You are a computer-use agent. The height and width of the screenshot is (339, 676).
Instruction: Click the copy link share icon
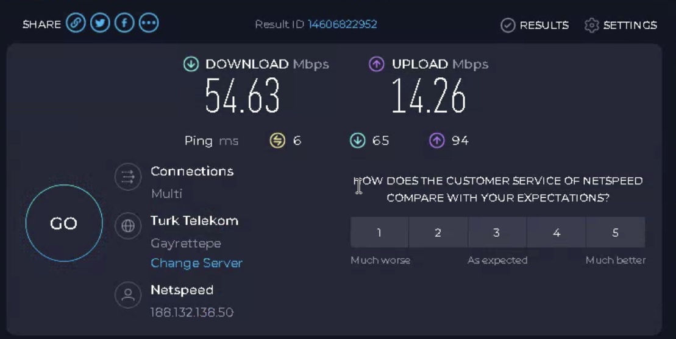(76, 24)
